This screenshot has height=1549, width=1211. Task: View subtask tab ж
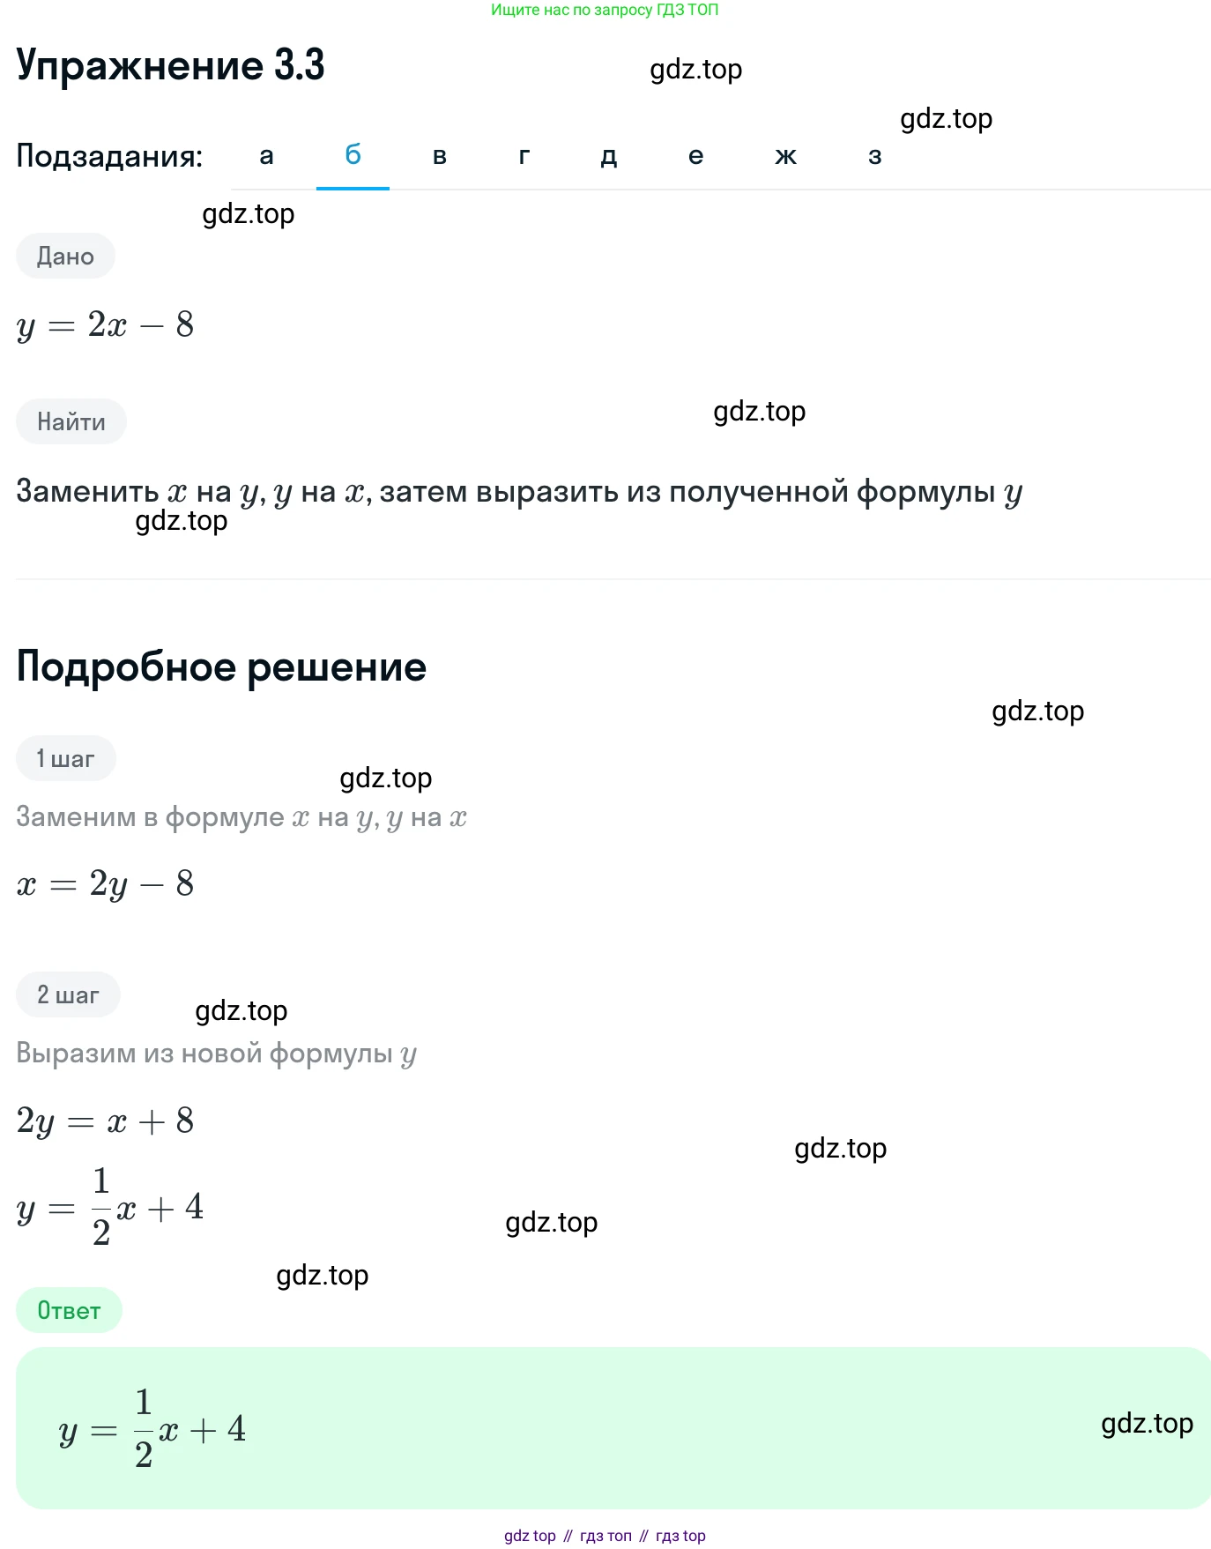pyautogui.click(x=785, y=156)
